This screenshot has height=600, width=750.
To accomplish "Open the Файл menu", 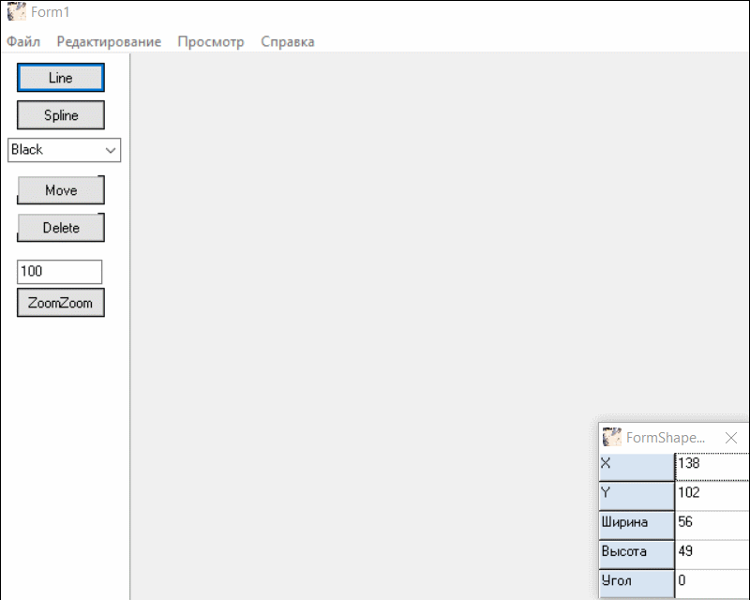I will (22, 41).
